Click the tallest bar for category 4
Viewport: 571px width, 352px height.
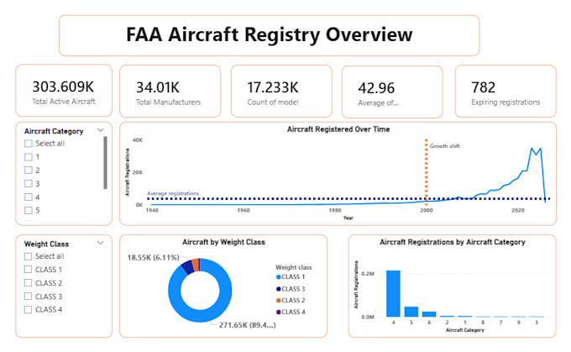(x=393, y=294)
